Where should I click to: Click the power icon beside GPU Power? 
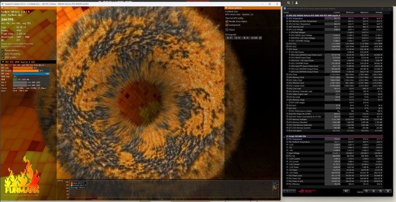pos(287,49)
